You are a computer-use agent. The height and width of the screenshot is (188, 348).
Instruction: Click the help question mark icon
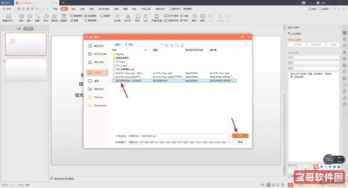pyautogui.click(x=334, y=9)
